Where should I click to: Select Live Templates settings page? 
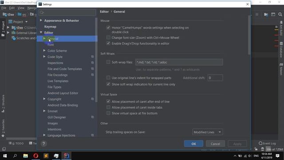pos(58,81)
